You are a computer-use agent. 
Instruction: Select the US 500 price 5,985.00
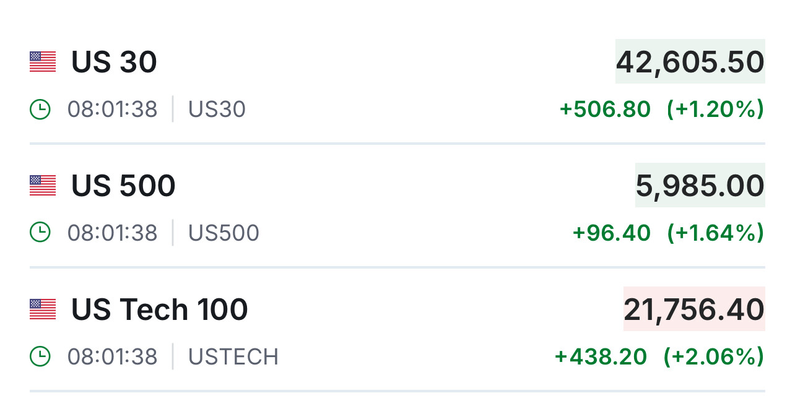click(x=700, y=186)
